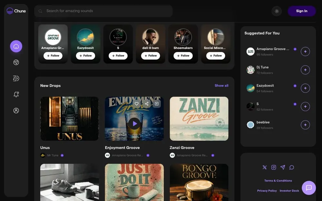Open Bongo Groove cover art
The width and height of the screenshot is (322, 201).
point(199,182)
